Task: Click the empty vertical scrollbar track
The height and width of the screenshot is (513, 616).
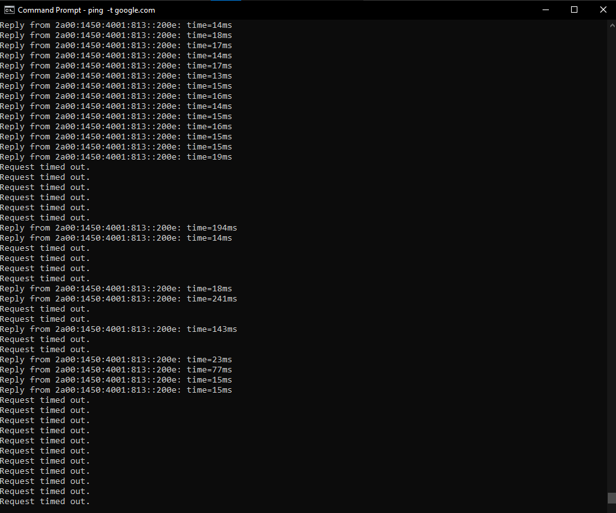Action: coord(612,260)
